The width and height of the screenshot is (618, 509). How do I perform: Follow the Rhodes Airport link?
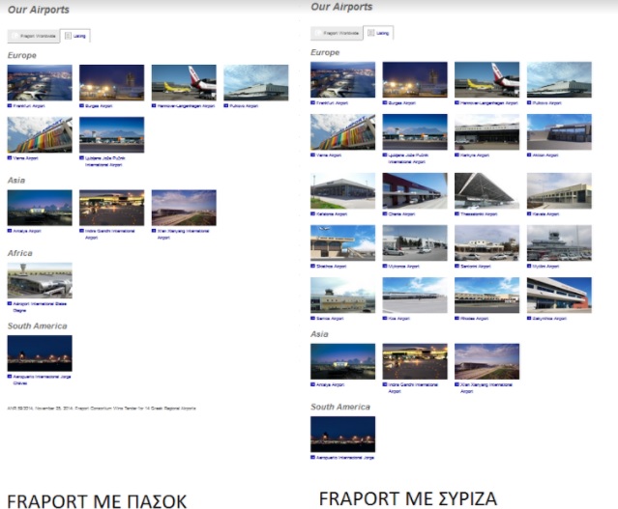click(475, 319)
